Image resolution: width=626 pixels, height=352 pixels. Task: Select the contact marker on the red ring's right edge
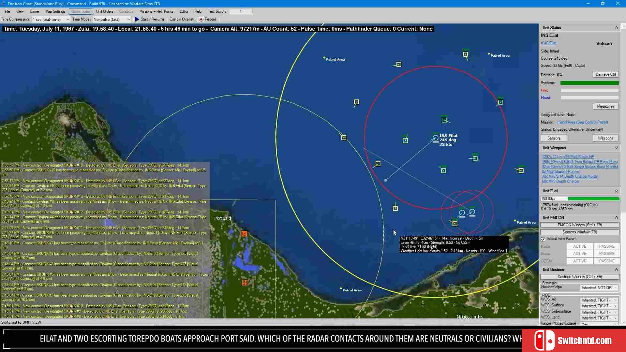click(x=500, y=102)
